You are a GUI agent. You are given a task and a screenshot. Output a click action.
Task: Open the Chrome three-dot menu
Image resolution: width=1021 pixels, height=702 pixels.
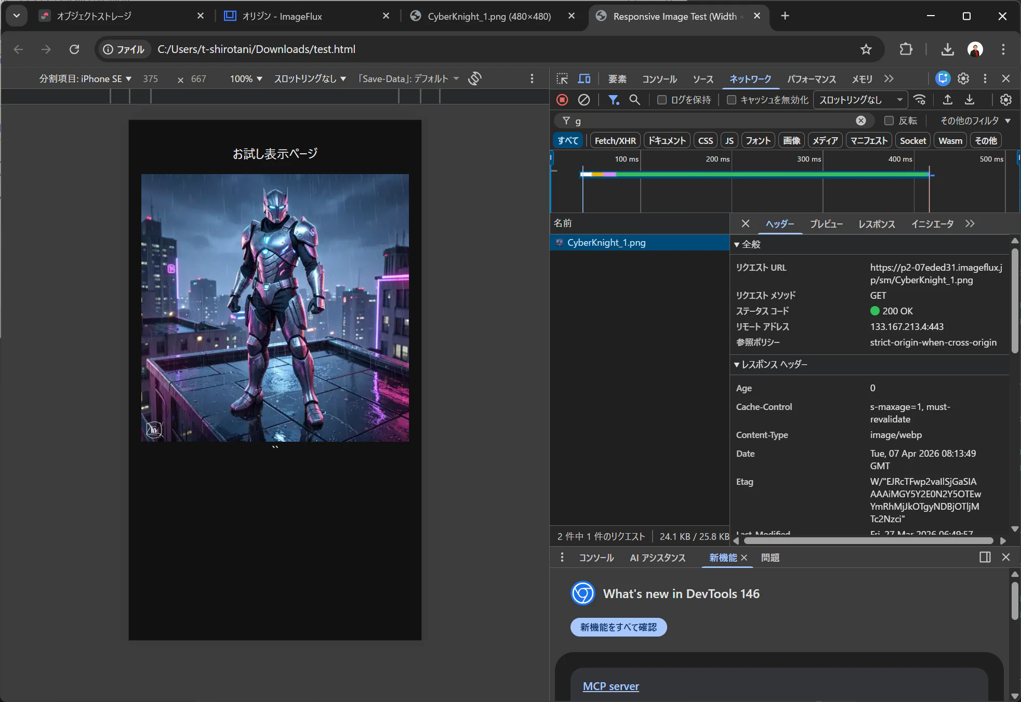(x=1003, y=49)
